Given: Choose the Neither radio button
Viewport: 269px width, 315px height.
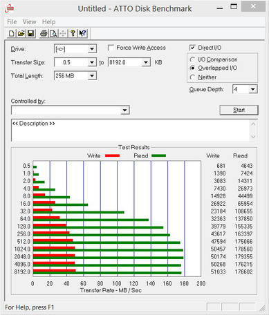Looking at the screenshot, I should pos(192,77).
